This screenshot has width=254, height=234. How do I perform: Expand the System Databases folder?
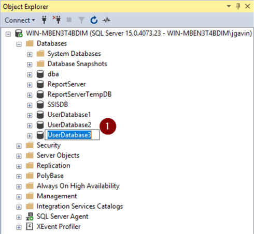[x=30, y=54]
